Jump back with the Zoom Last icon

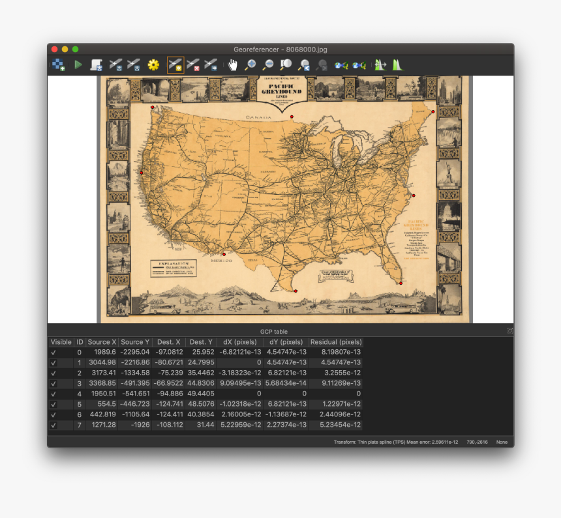pos(304,64)
